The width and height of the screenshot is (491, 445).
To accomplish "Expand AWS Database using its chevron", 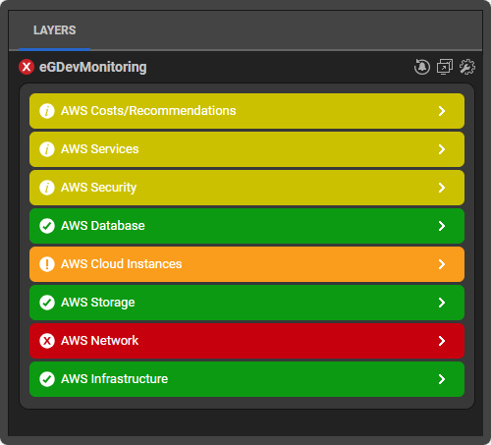I will click(442, 226).
